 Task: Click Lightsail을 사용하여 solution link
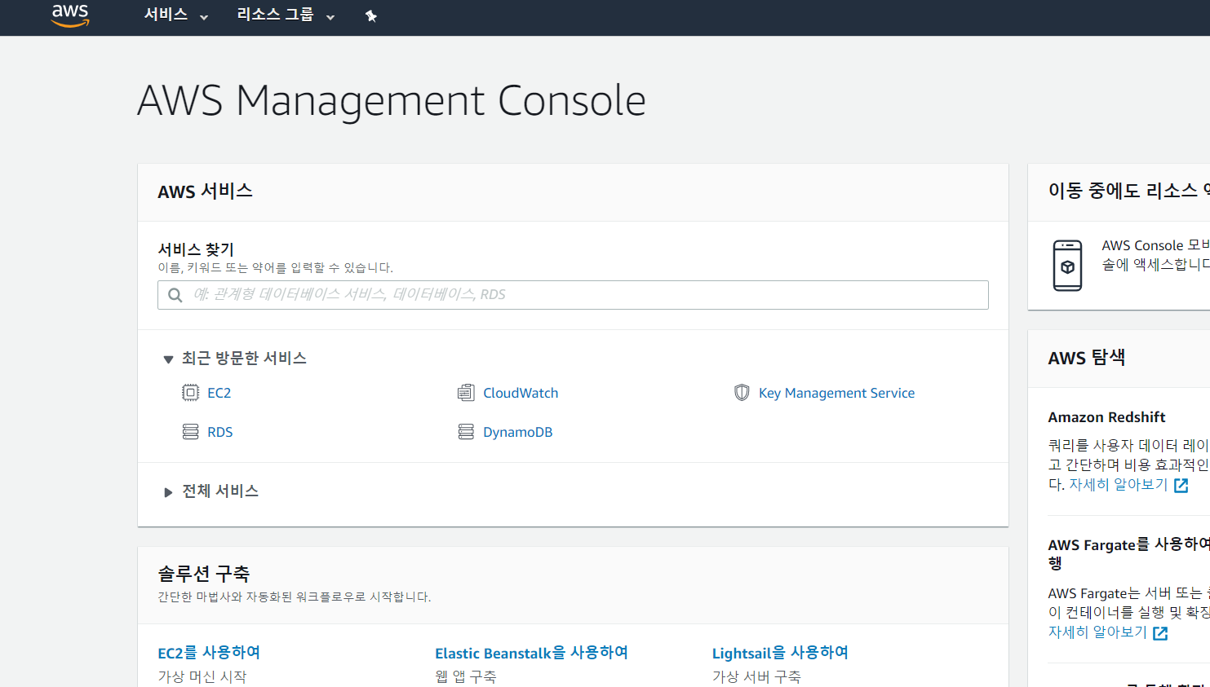(x=780, y=653)
